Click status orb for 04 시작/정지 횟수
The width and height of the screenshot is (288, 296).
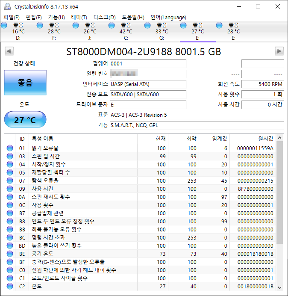[10, 164]
